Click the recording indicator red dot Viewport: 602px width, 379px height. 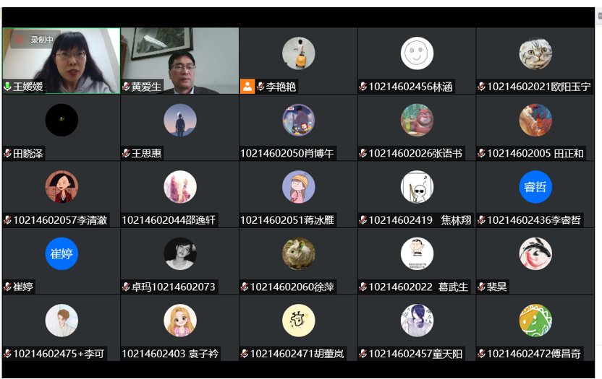pos(20,40)
